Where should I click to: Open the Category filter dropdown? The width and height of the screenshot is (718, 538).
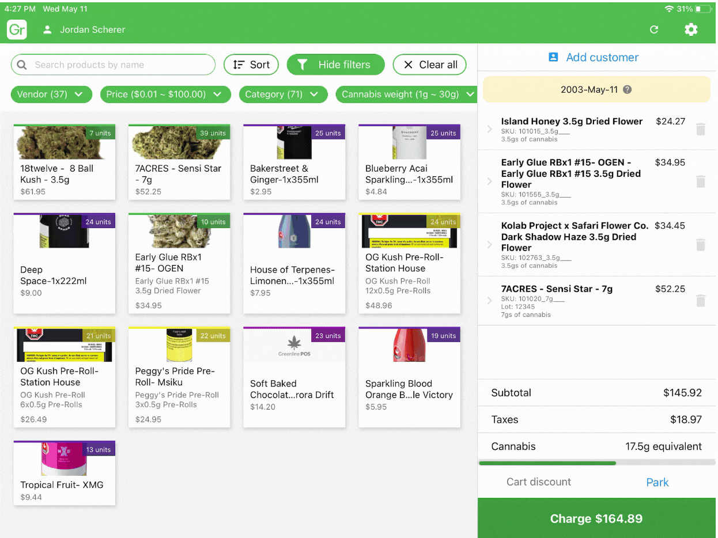click(283, 94)
